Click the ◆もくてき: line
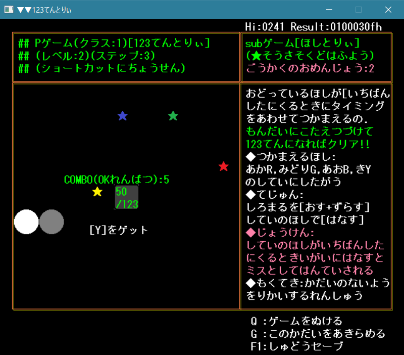 click(x=318, y=283)
